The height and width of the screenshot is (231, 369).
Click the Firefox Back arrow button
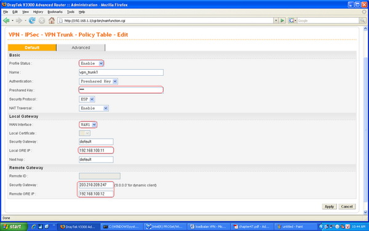click(x=6, y=21)
